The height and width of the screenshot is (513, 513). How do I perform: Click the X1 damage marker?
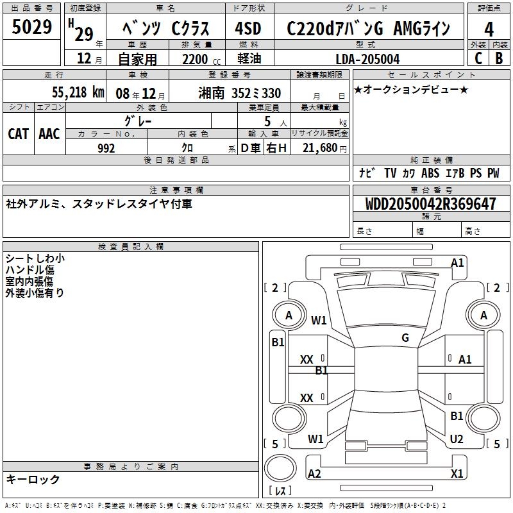tap(457, 474)
